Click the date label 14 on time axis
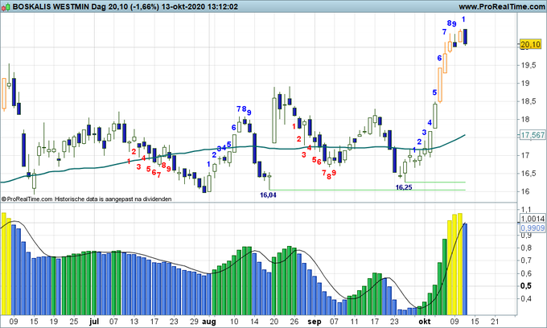This screenshot has height=328, width=547. coord(254,322)
